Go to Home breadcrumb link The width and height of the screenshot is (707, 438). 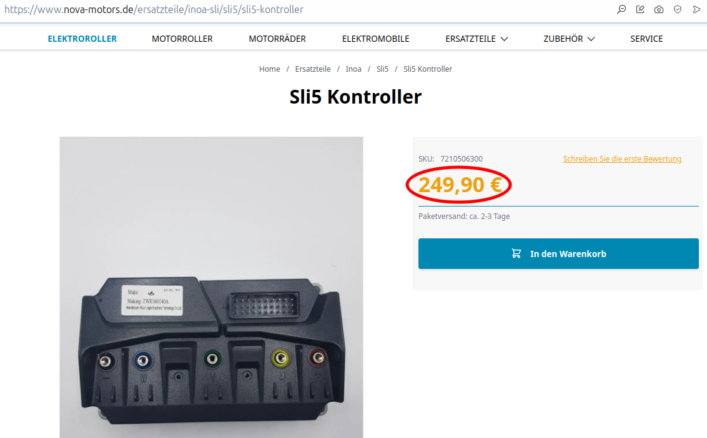270,69
